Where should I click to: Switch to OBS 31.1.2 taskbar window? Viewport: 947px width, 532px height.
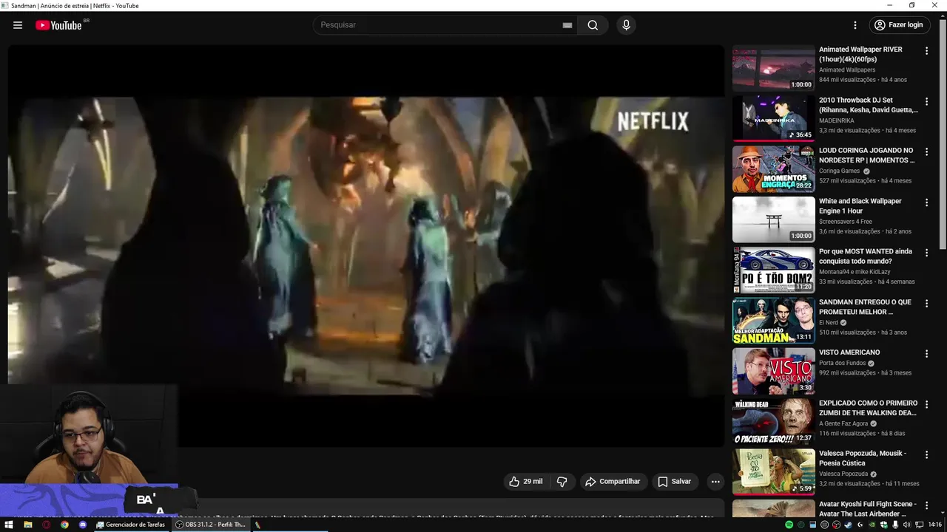(210, 525)
